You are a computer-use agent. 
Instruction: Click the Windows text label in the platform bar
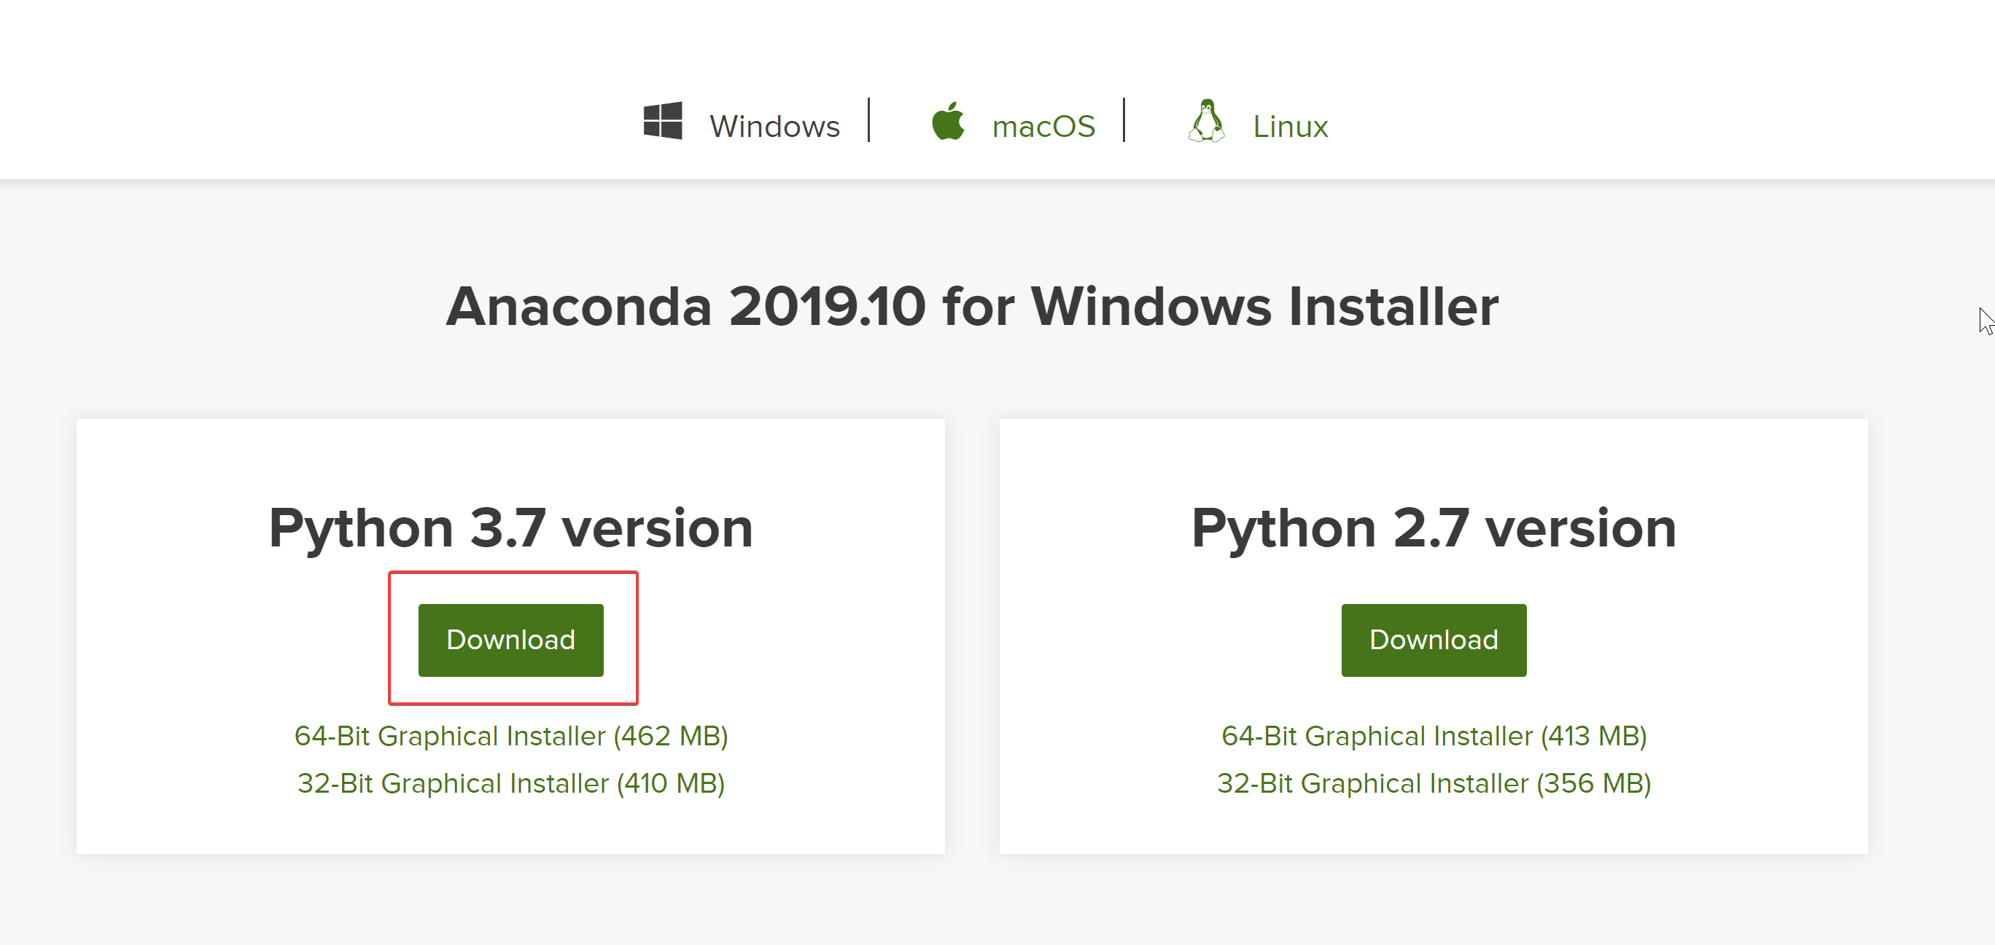(x=774, y=125)
